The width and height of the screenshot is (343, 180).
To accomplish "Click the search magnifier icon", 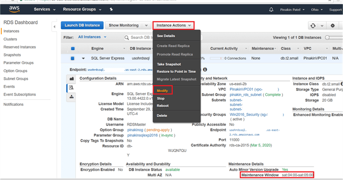I will (127, 38).
